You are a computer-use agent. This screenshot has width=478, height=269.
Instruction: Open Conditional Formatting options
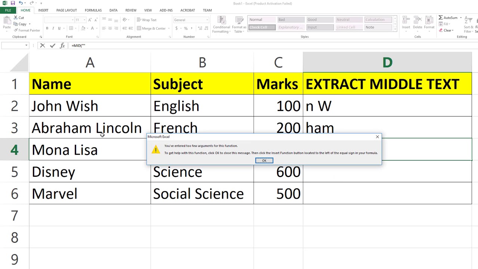221,24
